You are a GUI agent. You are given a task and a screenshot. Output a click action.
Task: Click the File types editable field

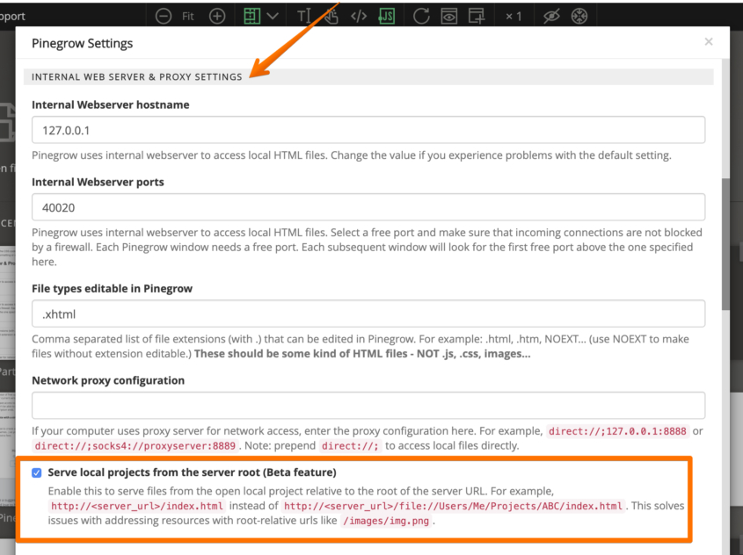coord(368,314)
